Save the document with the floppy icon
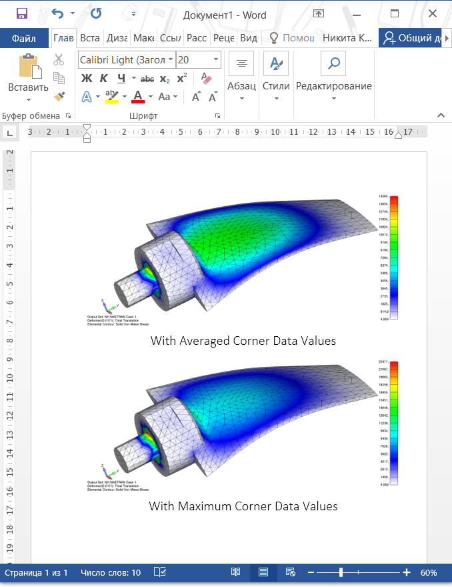Screen dimensions: 452x587 [22, 14]
